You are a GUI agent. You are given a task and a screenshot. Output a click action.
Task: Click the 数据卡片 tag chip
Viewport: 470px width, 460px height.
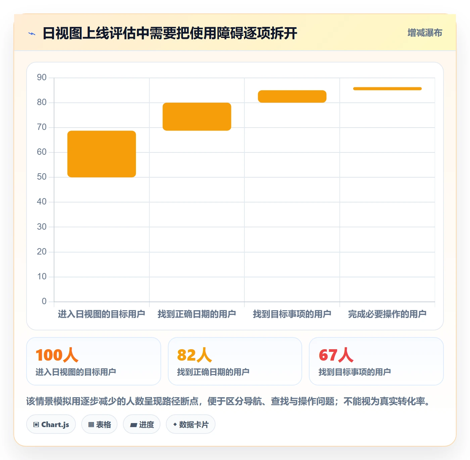coord(191,424)
